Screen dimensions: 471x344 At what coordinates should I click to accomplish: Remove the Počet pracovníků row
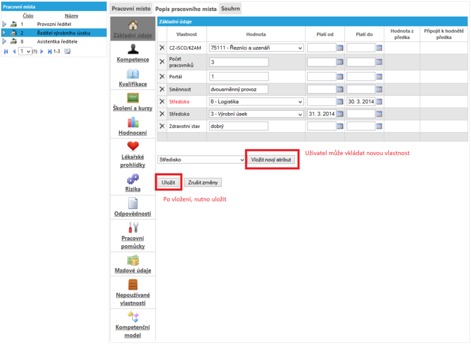click(x=162, y=62)
